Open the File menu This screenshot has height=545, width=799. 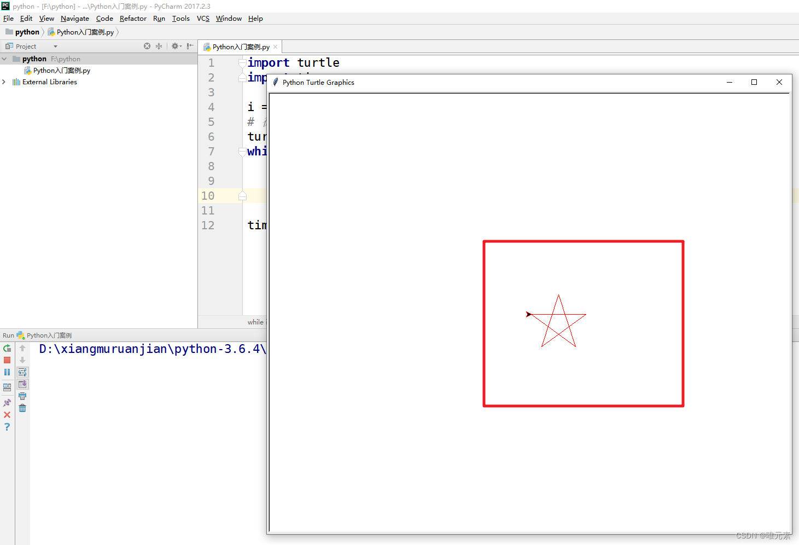click(8, 18)
